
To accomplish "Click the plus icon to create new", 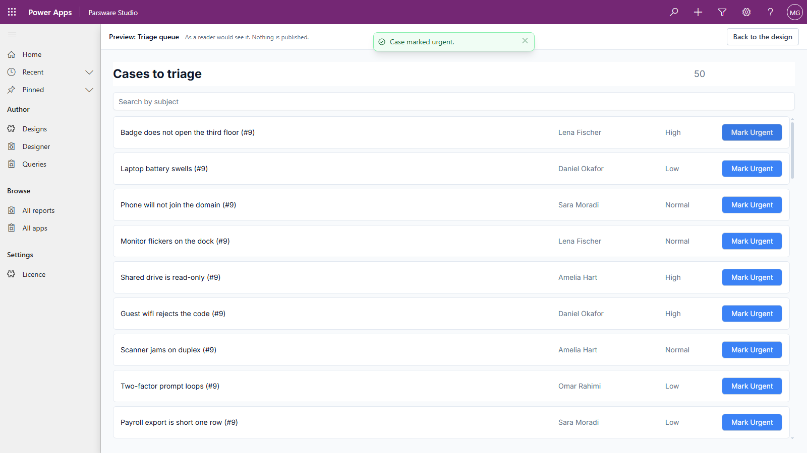I will (x=698, y=12).
